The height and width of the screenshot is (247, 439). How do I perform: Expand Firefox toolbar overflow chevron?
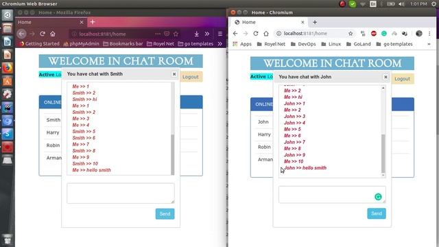coord(207,34)
